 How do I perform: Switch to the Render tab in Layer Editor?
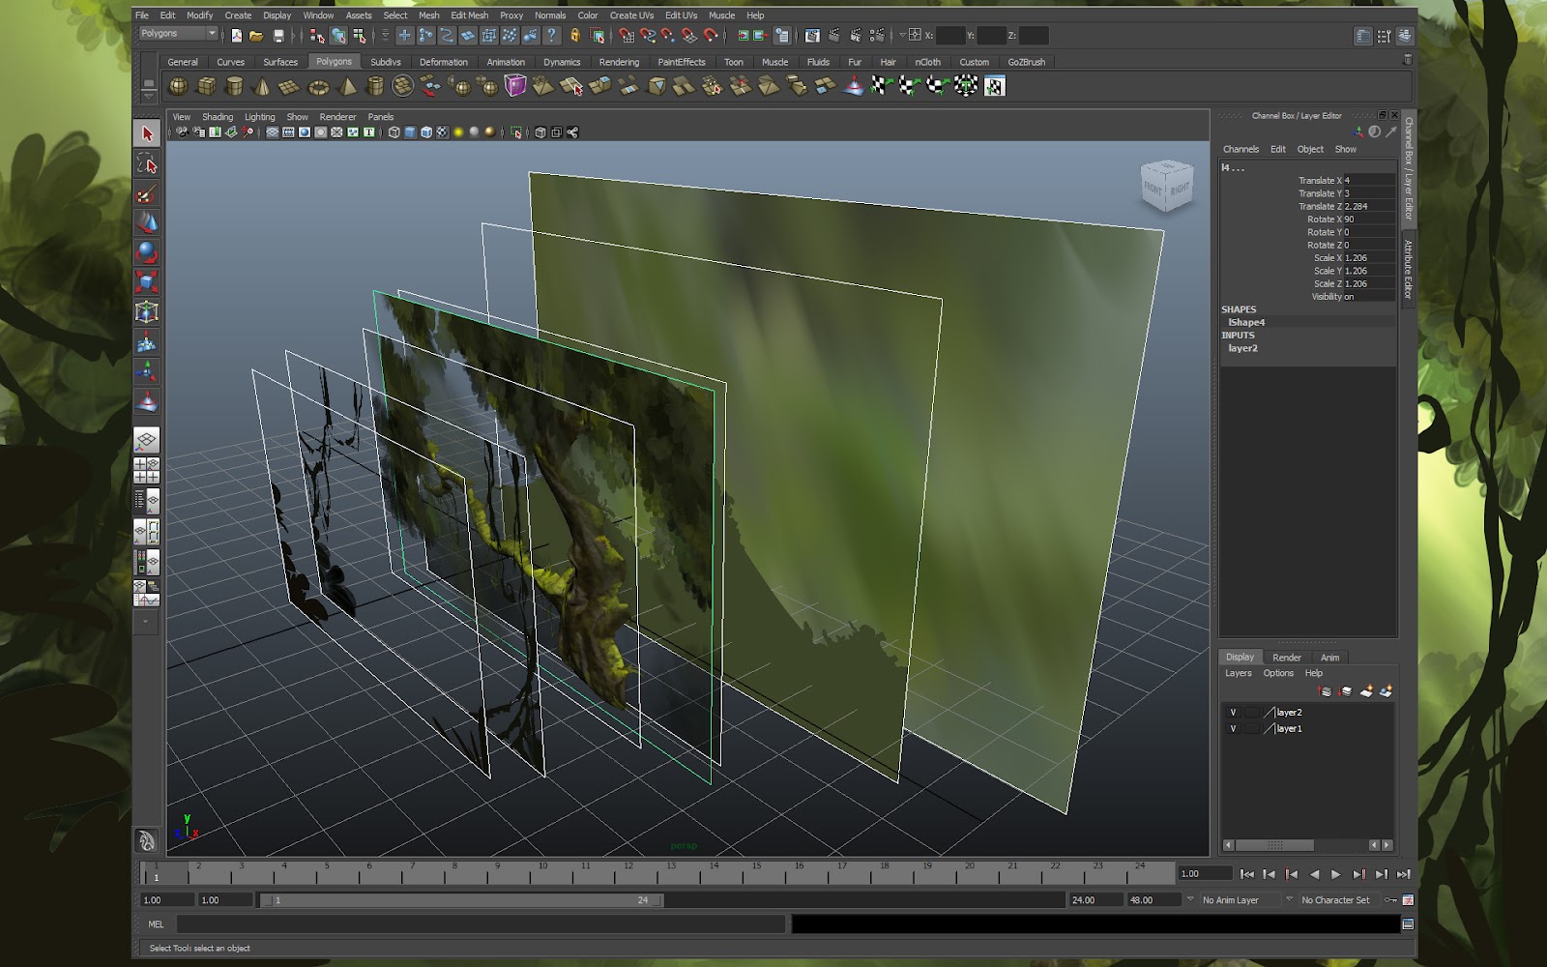1287,657
